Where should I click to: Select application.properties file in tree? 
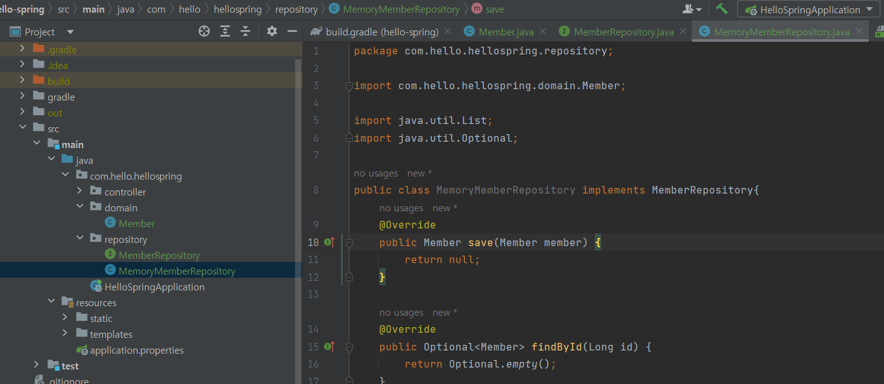coord(137,350)
